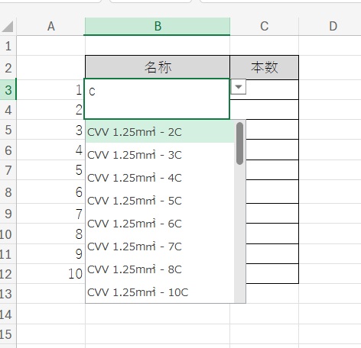Image resolution: width=361 pixels, height=348 pixels.
Task: Select column A header
Action: click(x=50, y=26)
